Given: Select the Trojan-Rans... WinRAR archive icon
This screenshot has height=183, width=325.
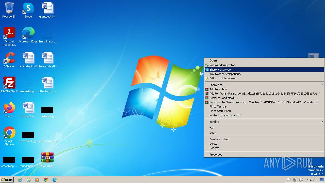Looking at the screenshot, I should tap(47, 160).
